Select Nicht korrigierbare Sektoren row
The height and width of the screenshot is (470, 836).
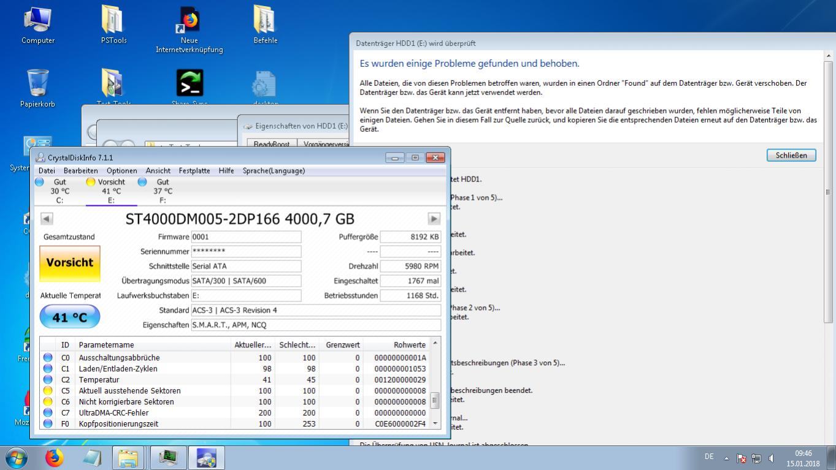[x=234, y=402]
